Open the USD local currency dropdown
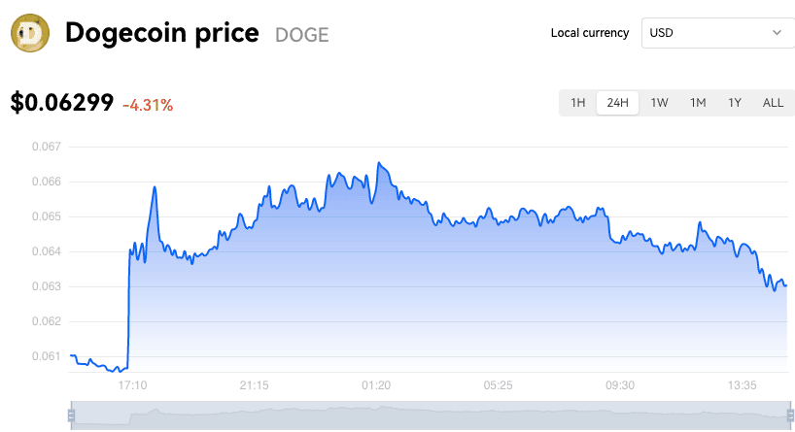 (x=718, y=33)
